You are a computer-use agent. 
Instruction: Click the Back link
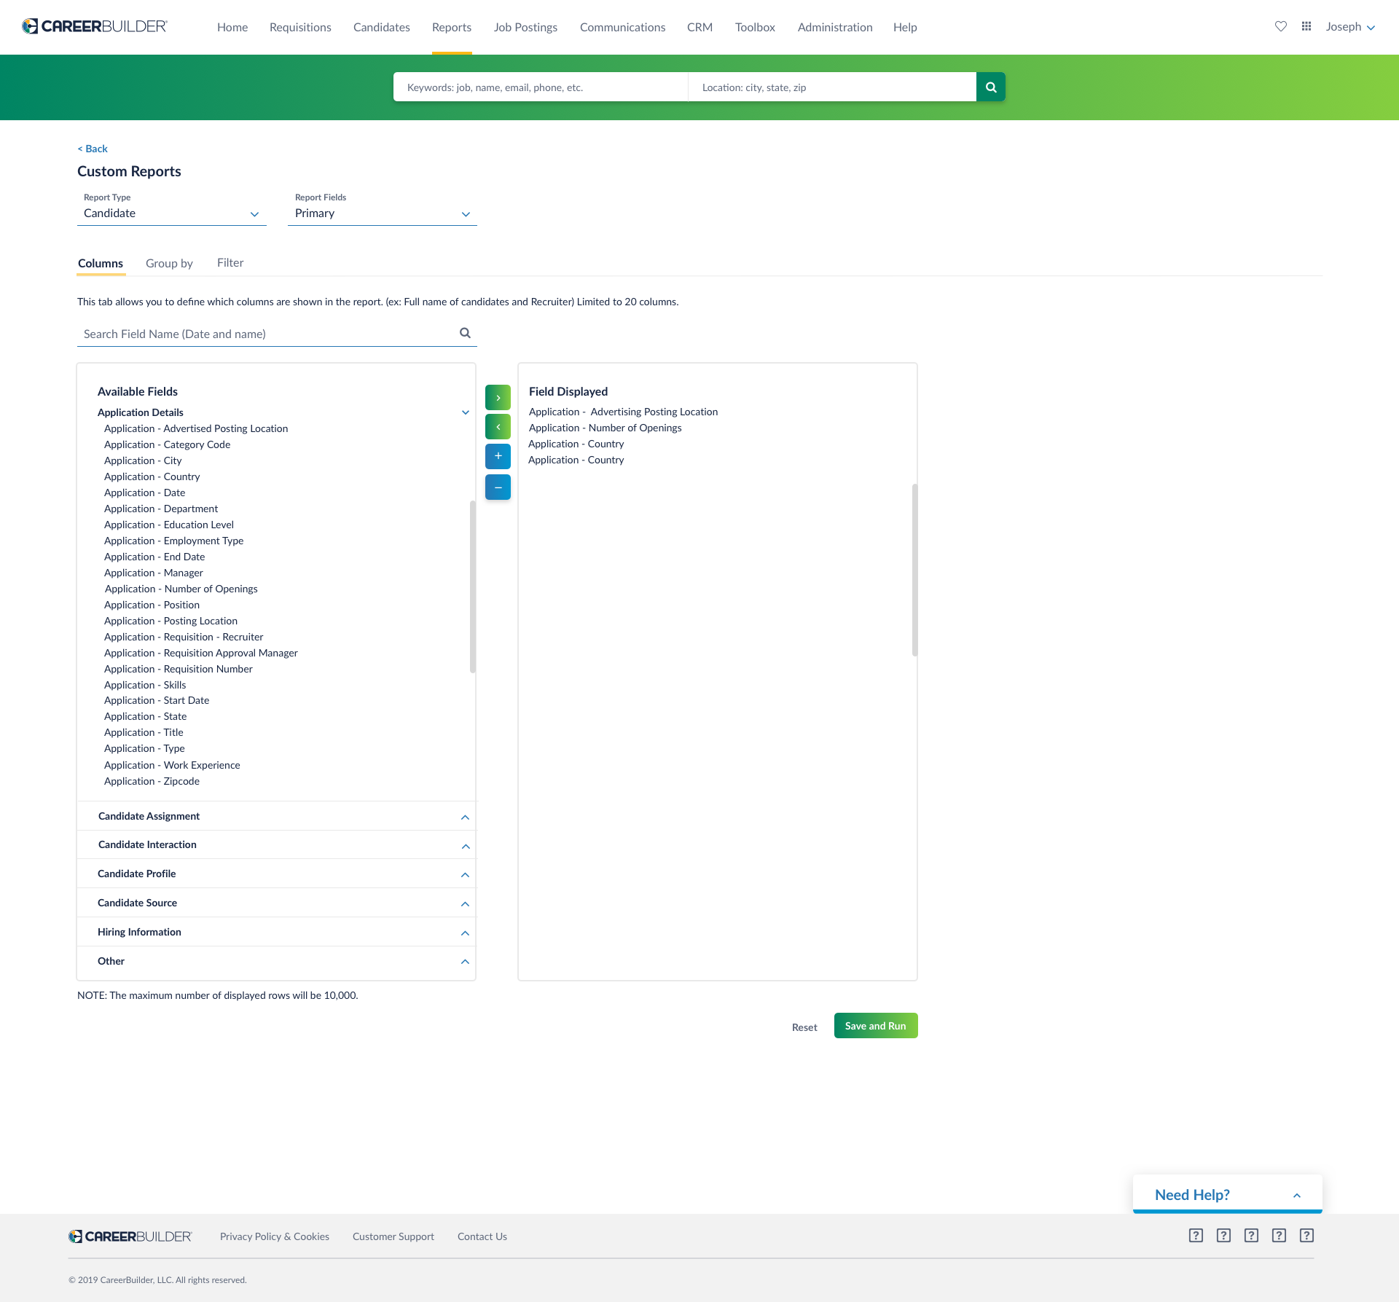click(93, 149)
